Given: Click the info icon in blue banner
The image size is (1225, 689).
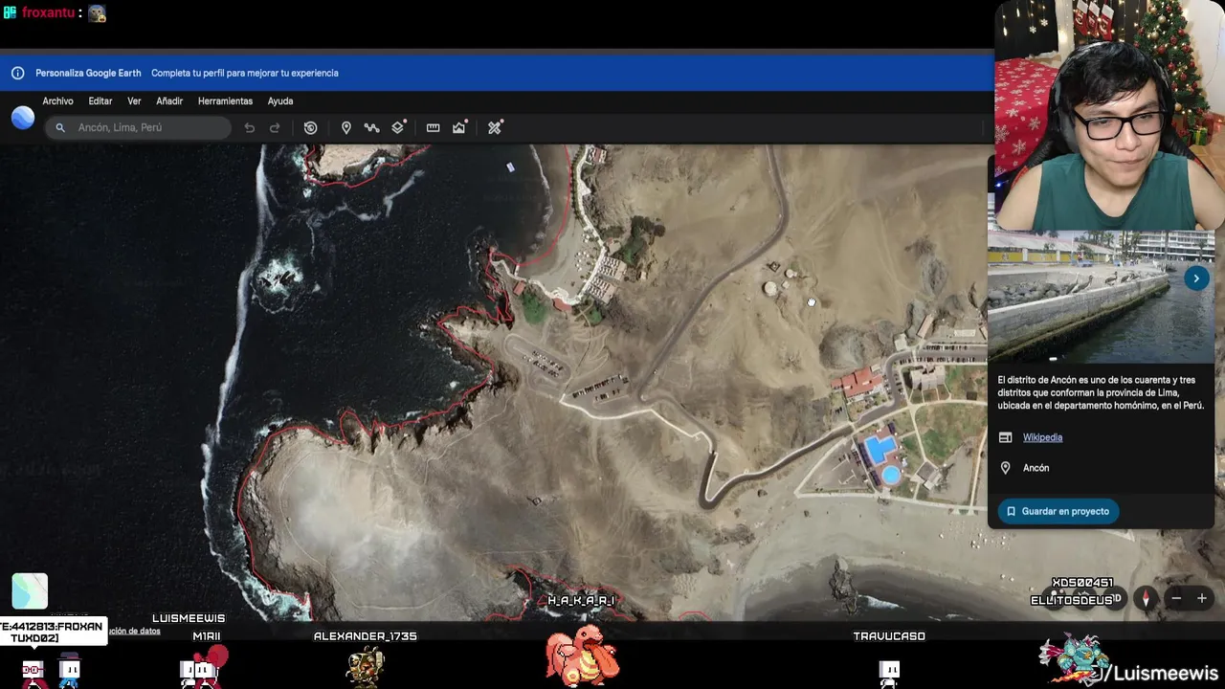Looking at the screenshot, I should click(x=17, y=73).
